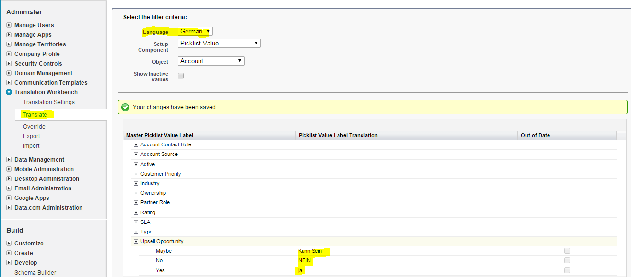Image resolution: width=631 pixels, height=277 pixels.
Task: Open Translation Settings link
Action: (49, 102)
